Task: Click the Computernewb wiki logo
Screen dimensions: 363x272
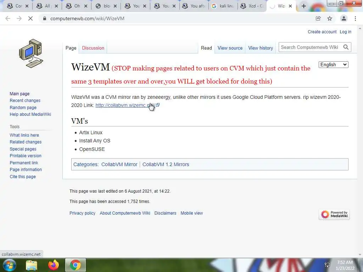Action: [31, 53]
